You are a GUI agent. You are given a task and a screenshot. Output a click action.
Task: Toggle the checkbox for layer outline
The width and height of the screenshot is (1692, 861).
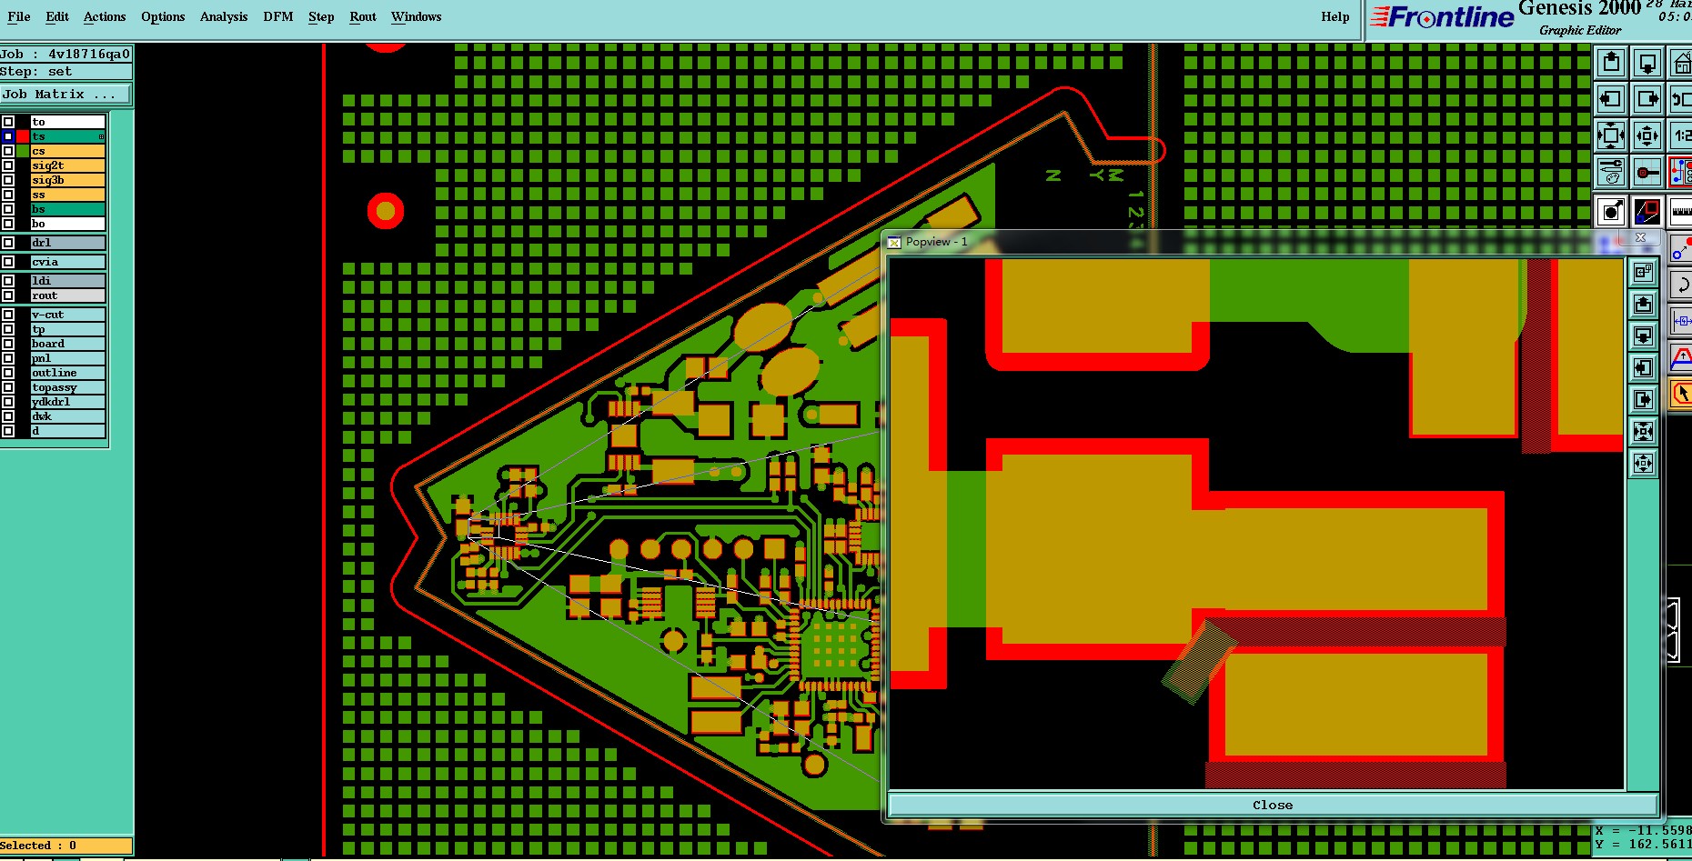click(8, 373)
